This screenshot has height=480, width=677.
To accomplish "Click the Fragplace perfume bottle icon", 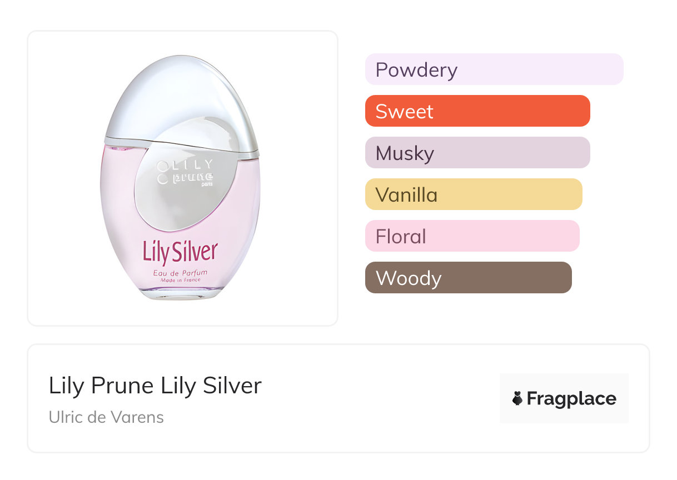I will point(517,398).
